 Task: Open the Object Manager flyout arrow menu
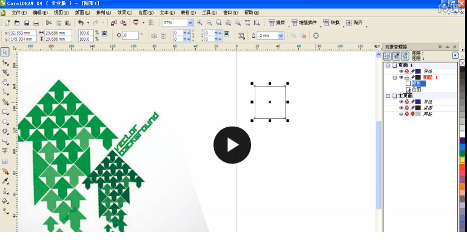455,55
